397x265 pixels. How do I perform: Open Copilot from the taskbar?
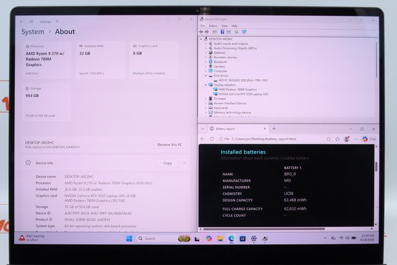(x=209, y=238)
